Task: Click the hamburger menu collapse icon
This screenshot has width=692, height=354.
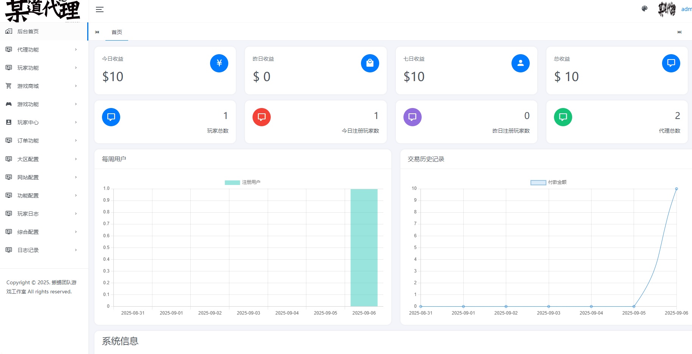Action: pos(100,9)
